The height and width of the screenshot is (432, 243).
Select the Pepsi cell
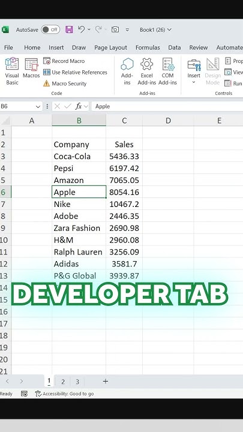pyautogui.click(x=79, y=169)
